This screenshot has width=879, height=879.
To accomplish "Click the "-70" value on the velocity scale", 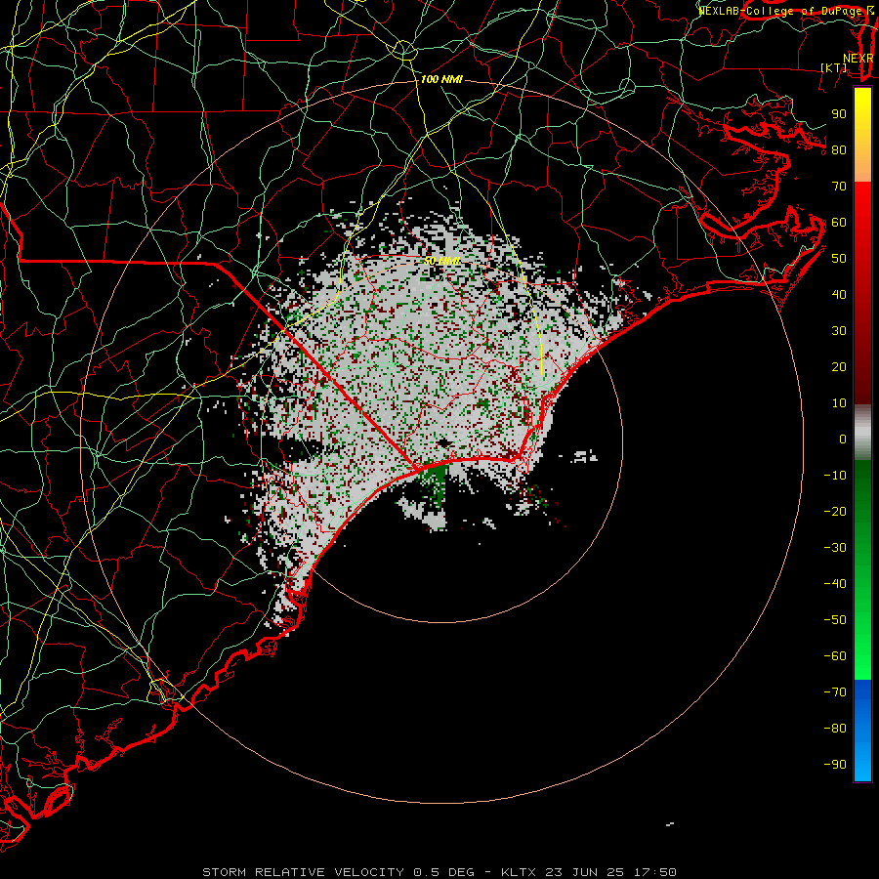I will click(835, 692).
